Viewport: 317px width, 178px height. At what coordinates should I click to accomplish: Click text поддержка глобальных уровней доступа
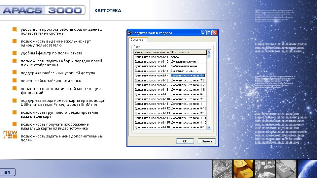(58, 73)
